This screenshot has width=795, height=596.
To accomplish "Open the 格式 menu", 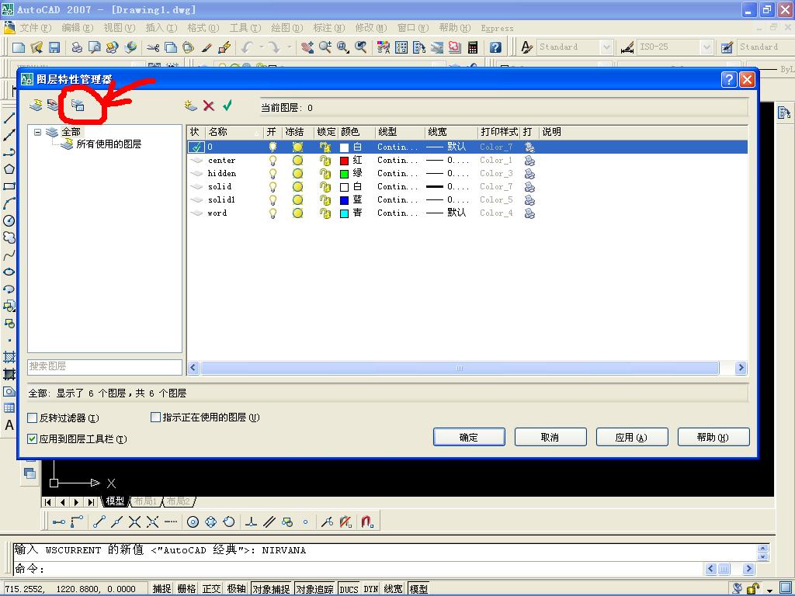I will 203,28.
